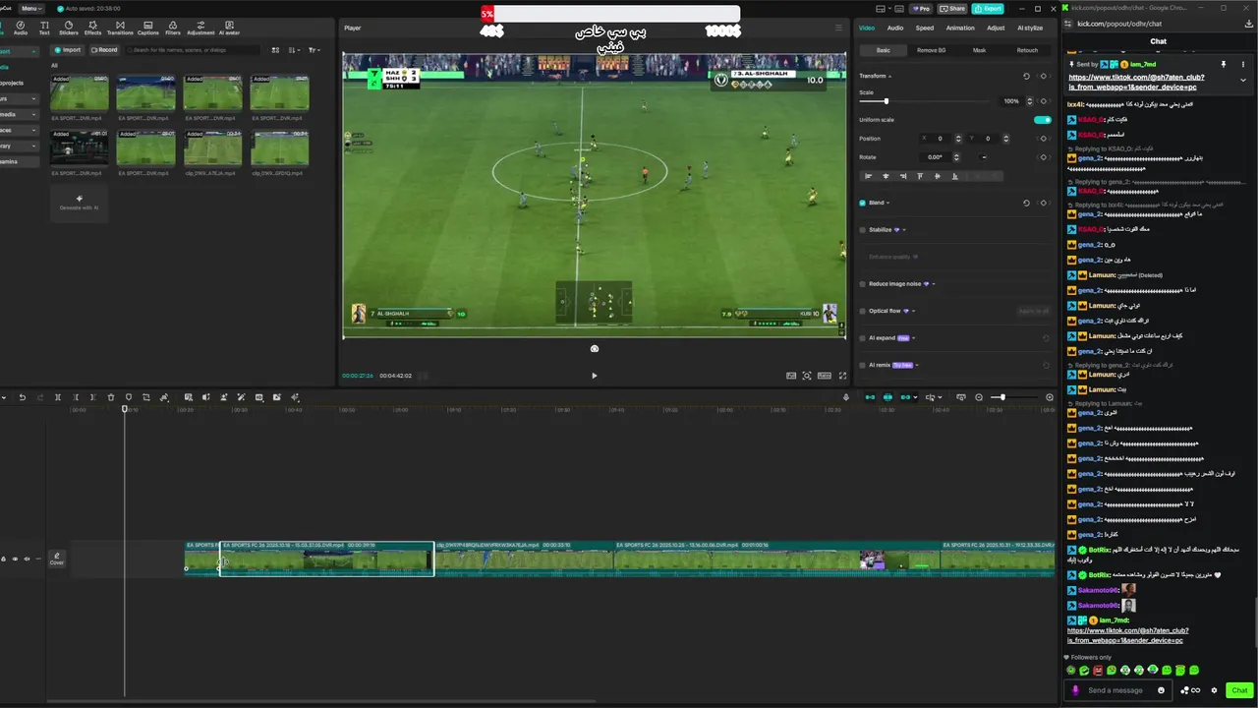The image size is (1258, 708).
Task: Expand Reduce image noise options arrow
Action: (933, 284)
